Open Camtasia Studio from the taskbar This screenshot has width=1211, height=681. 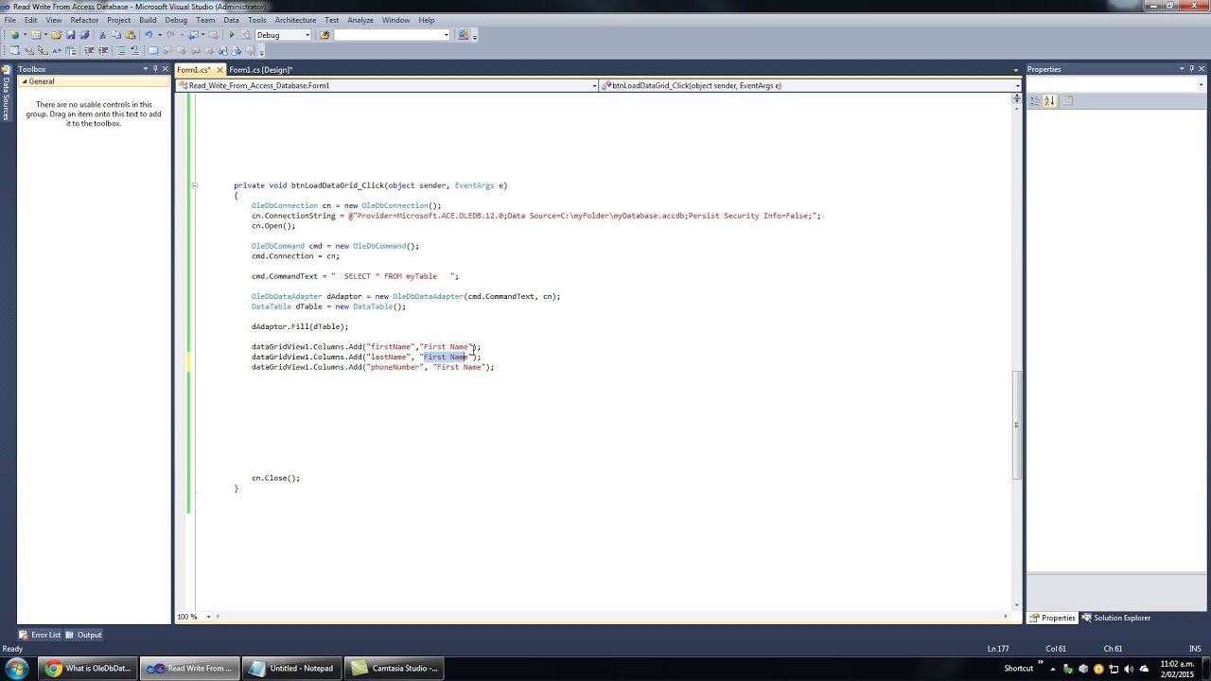pos(394,668)
